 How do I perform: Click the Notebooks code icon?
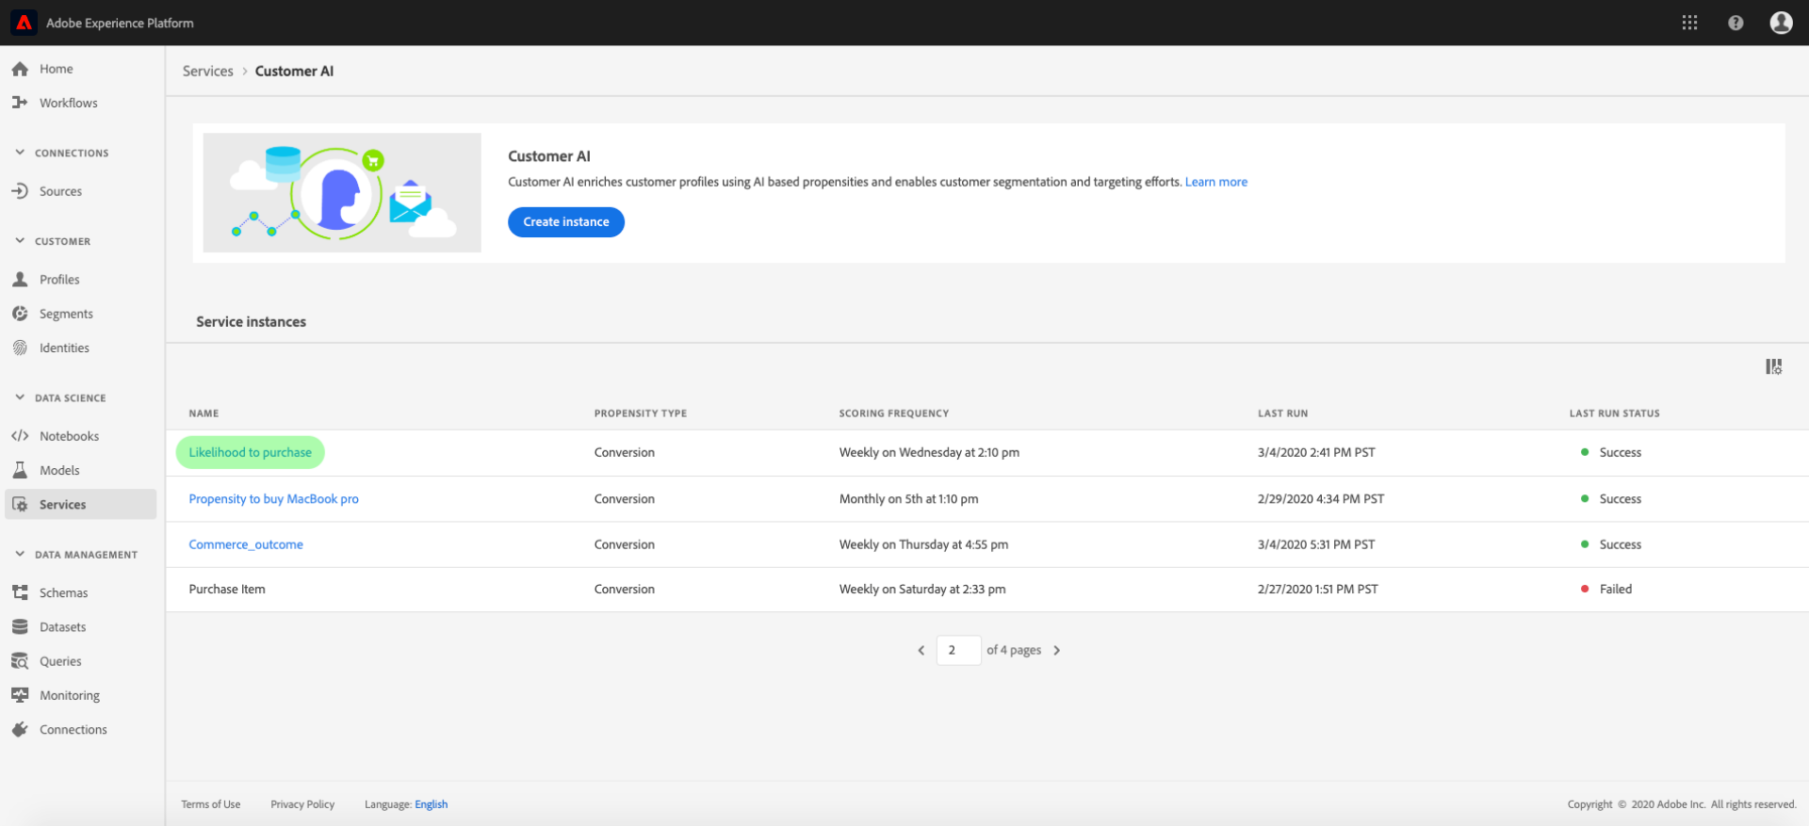20,436
